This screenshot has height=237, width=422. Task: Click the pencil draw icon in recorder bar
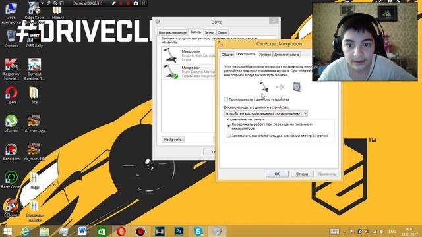[x=114, y=3]
